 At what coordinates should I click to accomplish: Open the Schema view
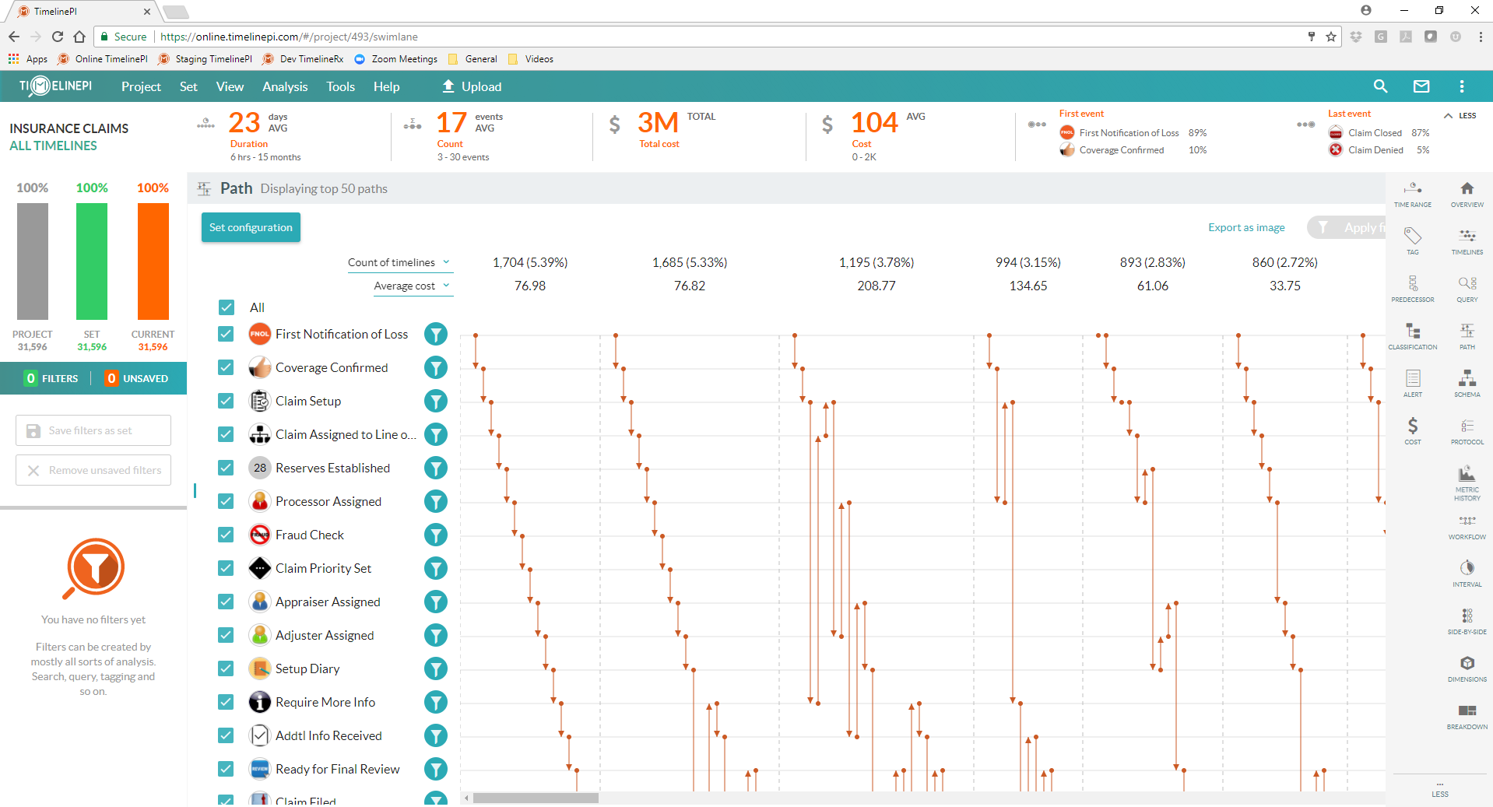click(1466, 382)
